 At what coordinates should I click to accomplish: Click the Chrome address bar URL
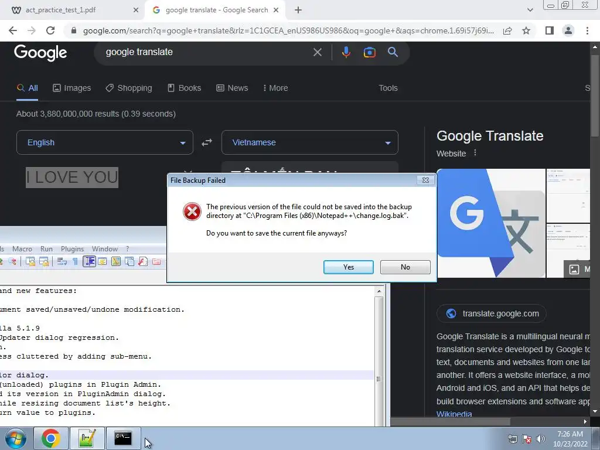288,30
